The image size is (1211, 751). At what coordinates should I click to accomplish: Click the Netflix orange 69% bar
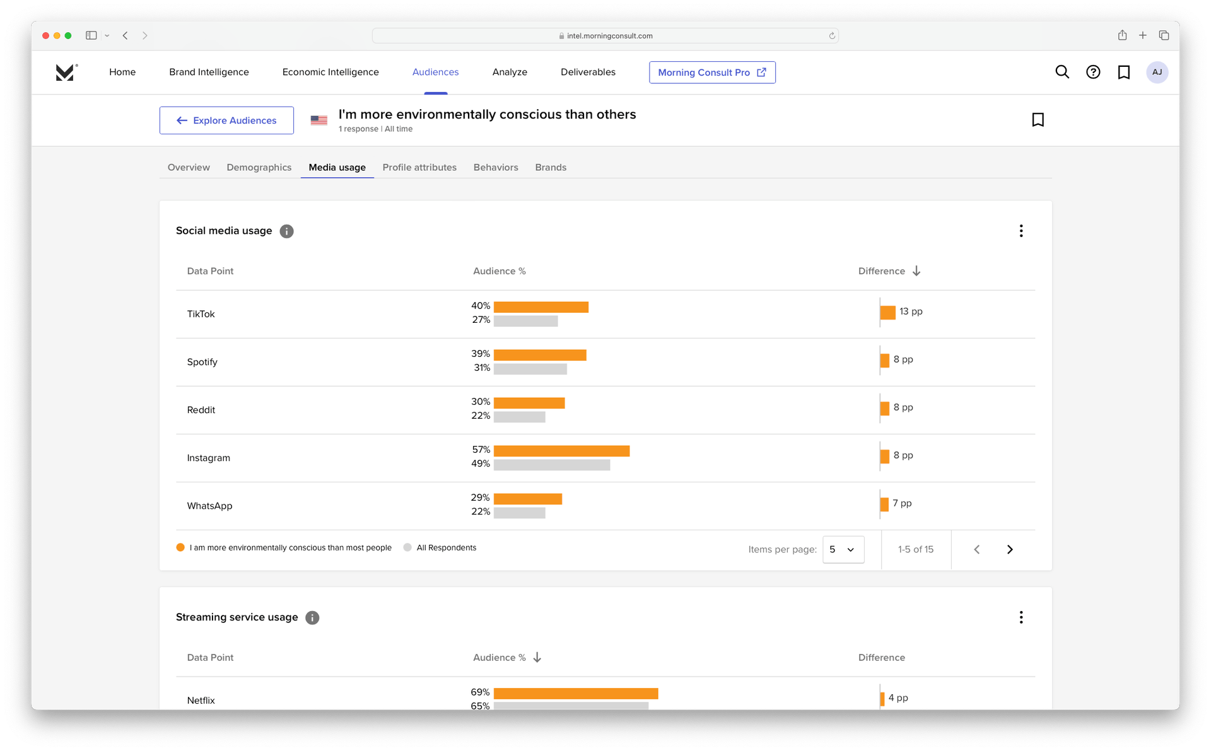click(576, 694)
